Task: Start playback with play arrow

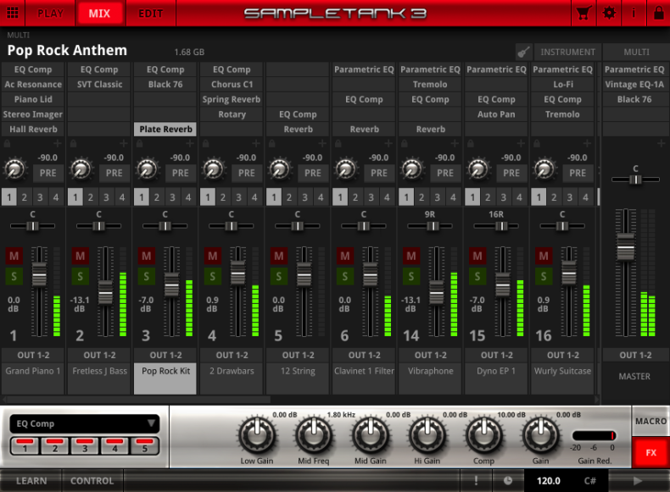Action: coord(638,481)
